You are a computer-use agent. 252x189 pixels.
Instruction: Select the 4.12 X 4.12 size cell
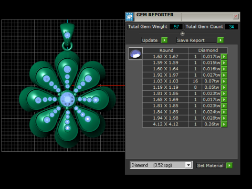pos(165,124)
